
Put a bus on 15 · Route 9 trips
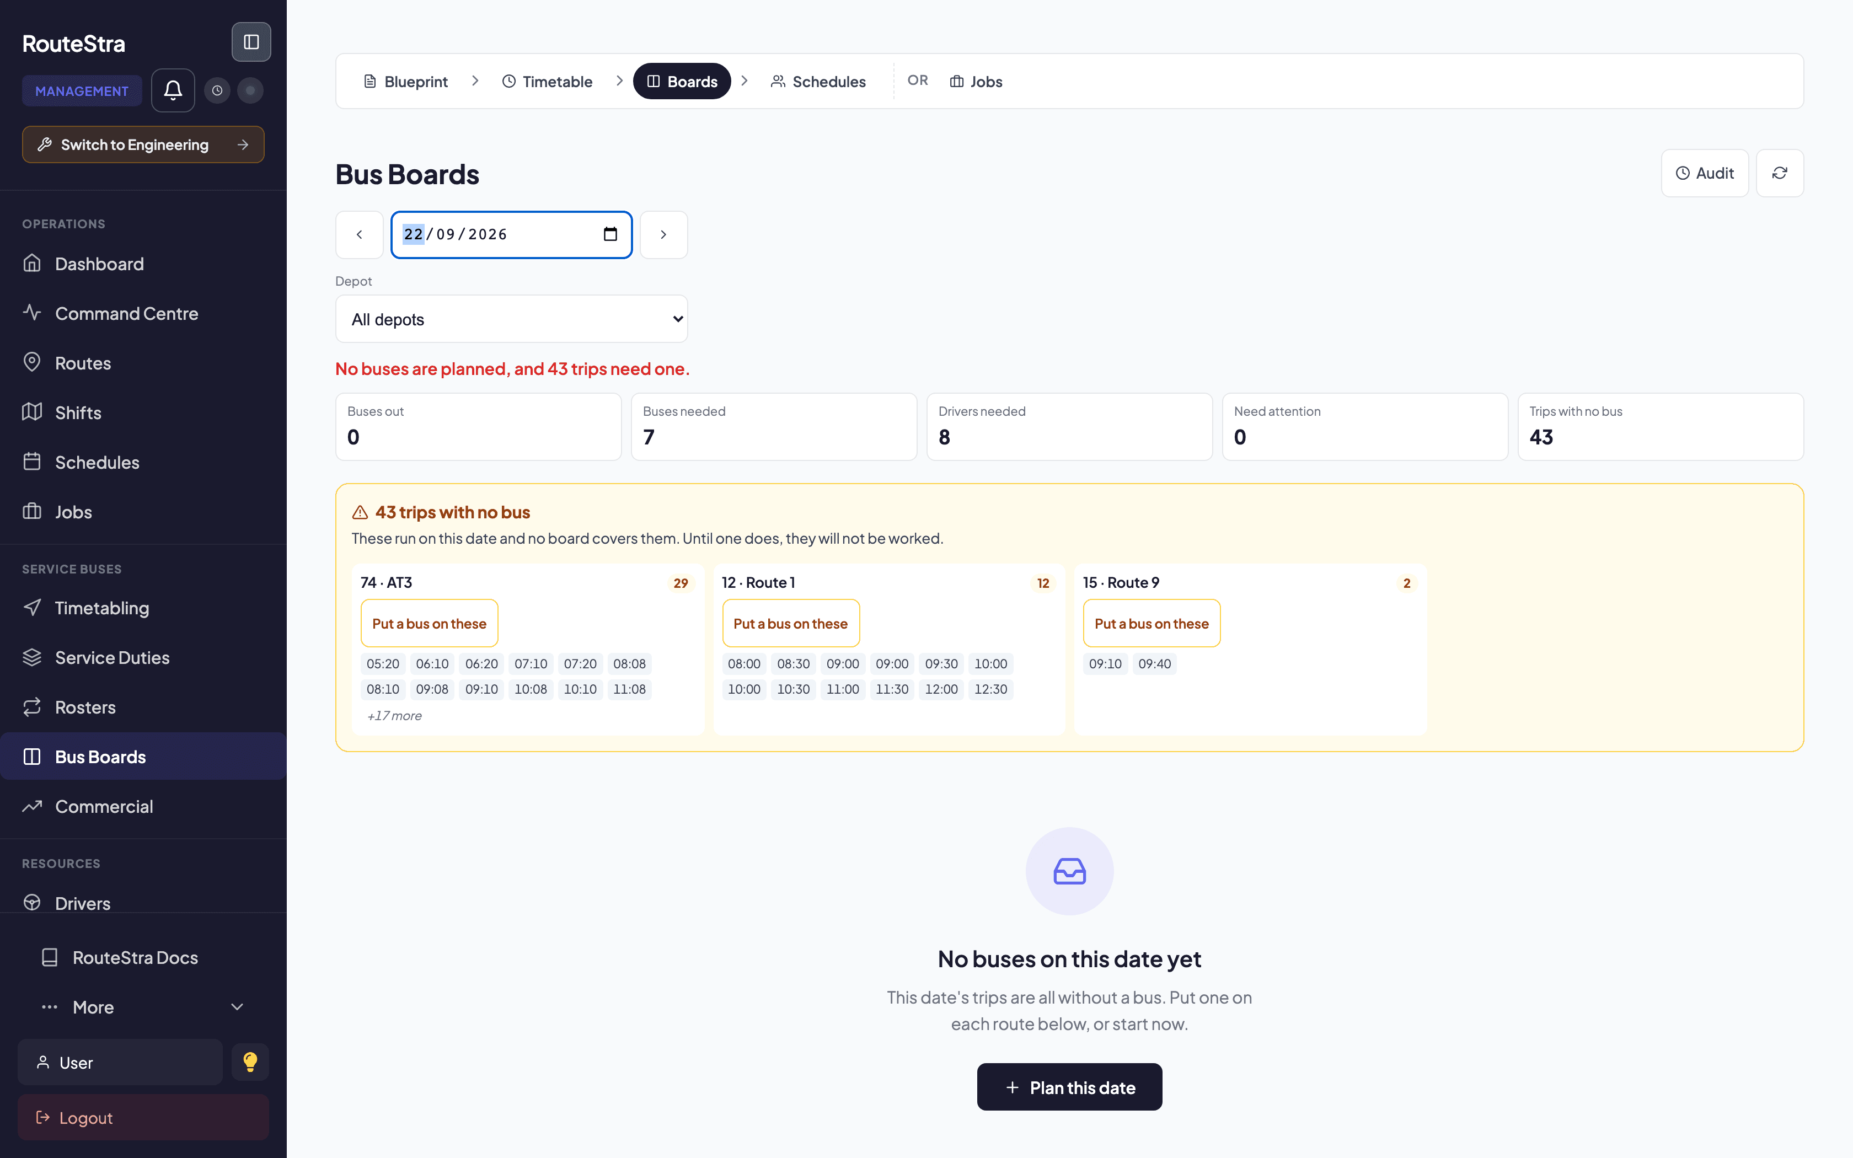(1151, 624)
